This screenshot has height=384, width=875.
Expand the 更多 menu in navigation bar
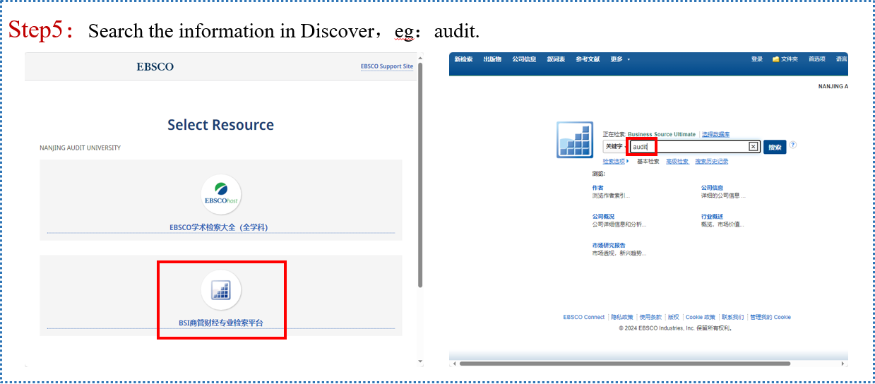coord(620,59)
